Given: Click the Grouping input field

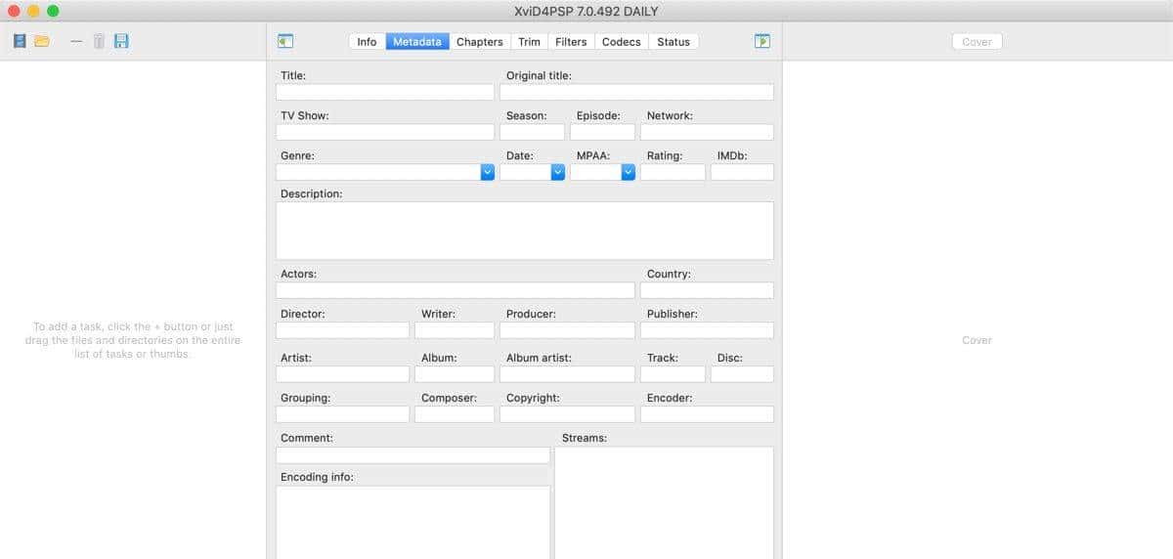Looking at the screenshot, I should (342, 414).
